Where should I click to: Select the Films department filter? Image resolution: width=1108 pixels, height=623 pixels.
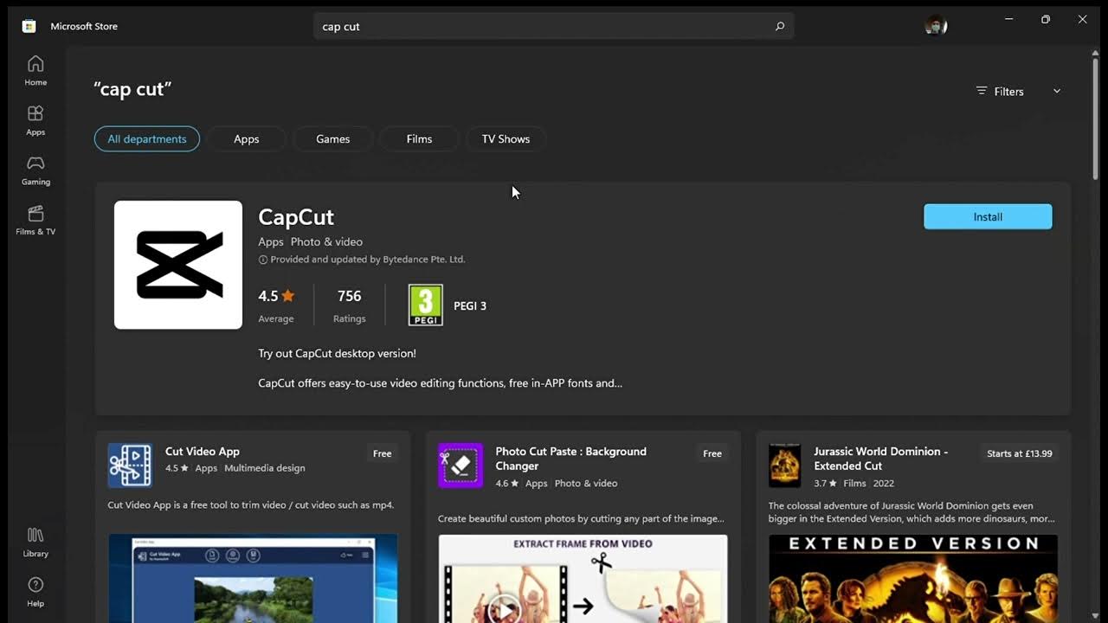(419, 138)
